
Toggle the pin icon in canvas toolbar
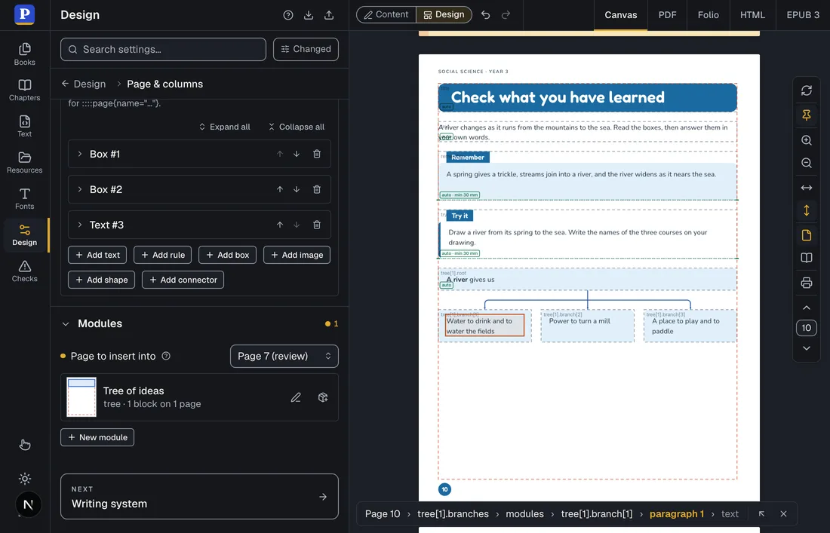pos(806,115)
